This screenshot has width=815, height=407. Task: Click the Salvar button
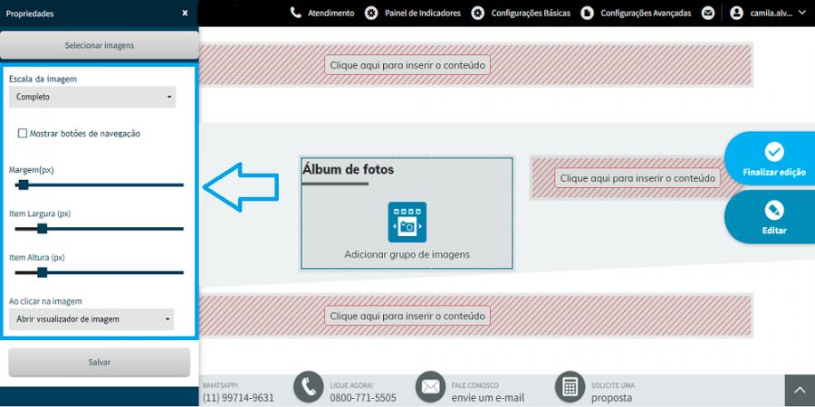[100, 362]
